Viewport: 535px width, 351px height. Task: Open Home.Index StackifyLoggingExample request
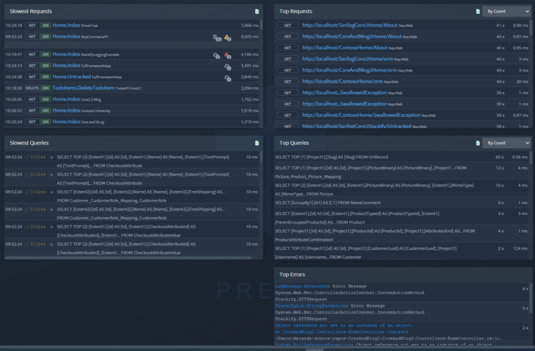coord(66,54)
